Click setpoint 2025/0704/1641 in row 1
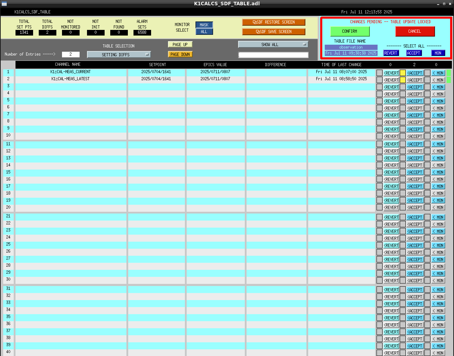This screenshot has height=356, width=454. point(156,72)
